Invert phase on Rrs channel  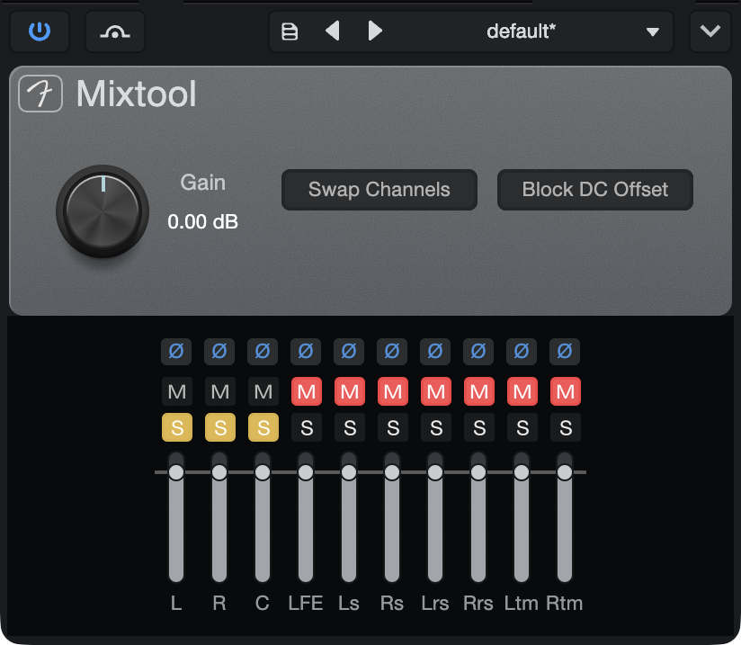coord(478,352)
